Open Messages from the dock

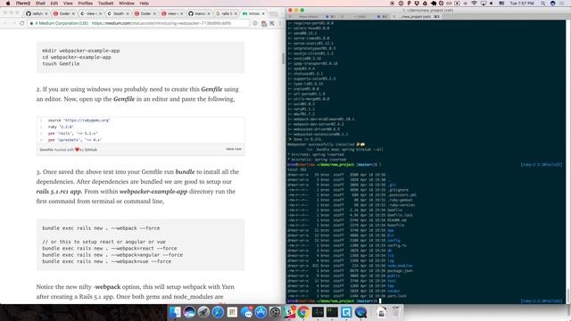point(246,312)
